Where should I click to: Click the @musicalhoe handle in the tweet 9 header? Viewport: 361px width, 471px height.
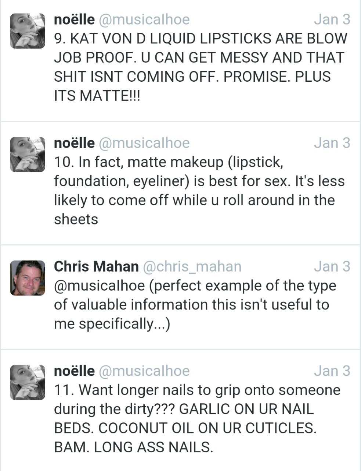[144, 20]
